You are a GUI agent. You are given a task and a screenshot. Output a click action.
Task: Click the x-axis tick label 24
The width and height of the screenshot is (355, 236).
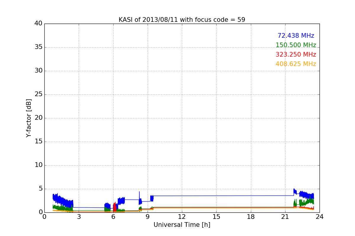tap(319, 217)
